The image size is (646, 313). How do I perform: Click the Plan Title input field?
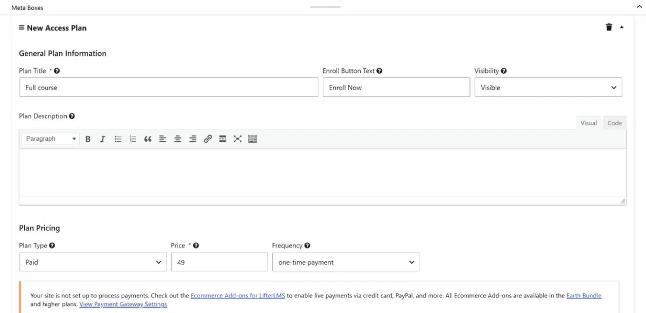point(168,88)
